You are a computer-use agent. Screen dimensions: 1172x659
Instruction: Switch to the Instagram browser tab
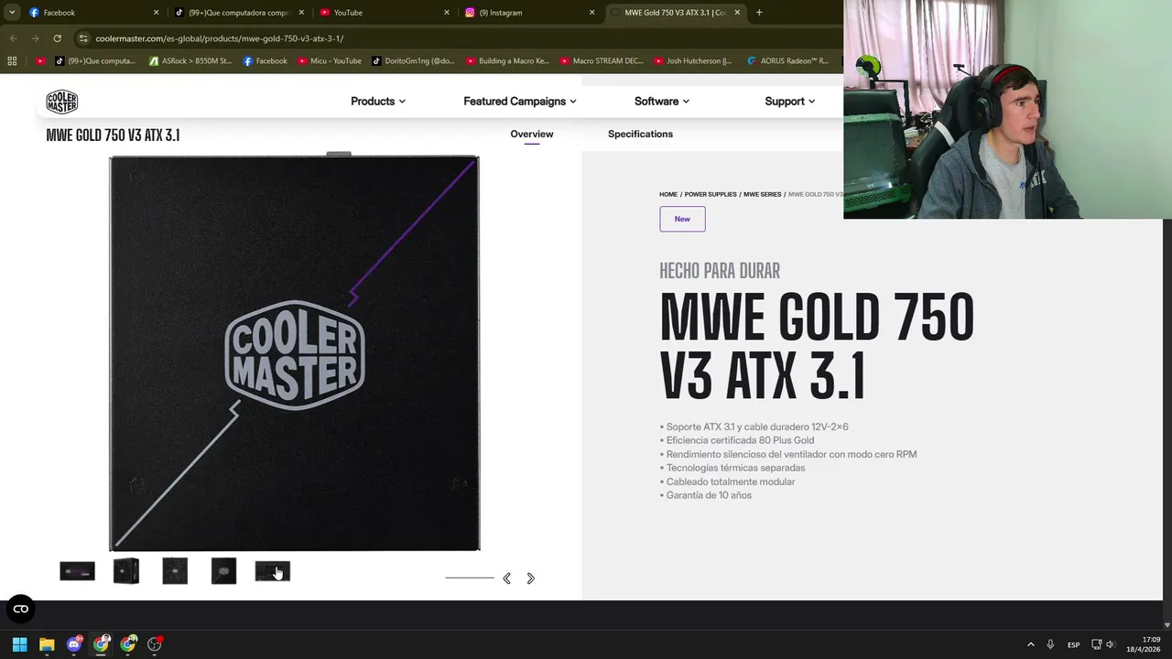(x=529, y=13)
